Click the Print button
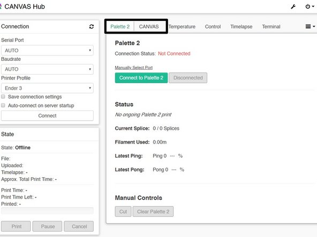This screenshot has width=317, height=237. [16, 226]
